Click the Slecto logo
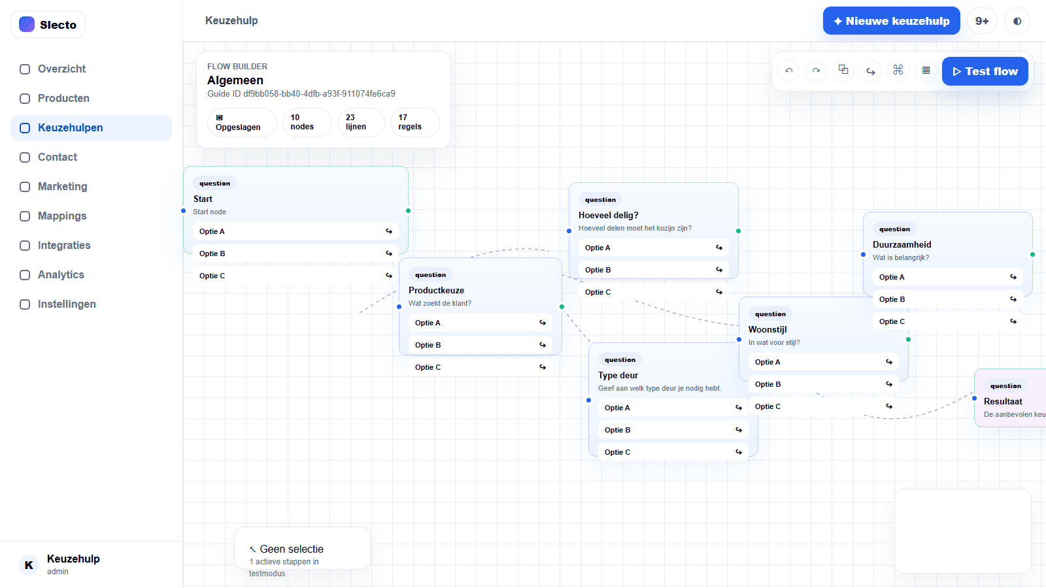Viewport: 1046px width, 588px height. (x=48, y=25)
